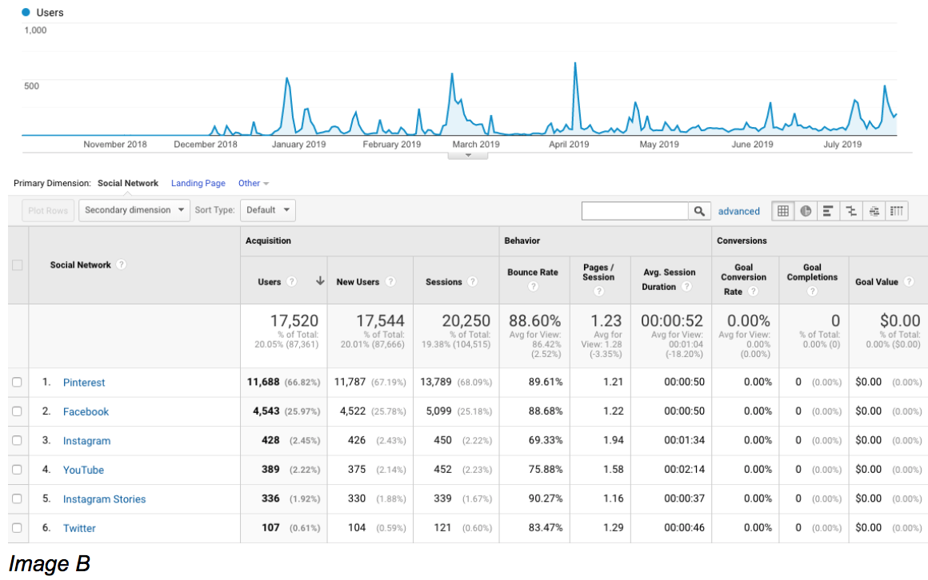Click the total Users value 17,520
928x580 pixels.
click(x=294, y=320)
